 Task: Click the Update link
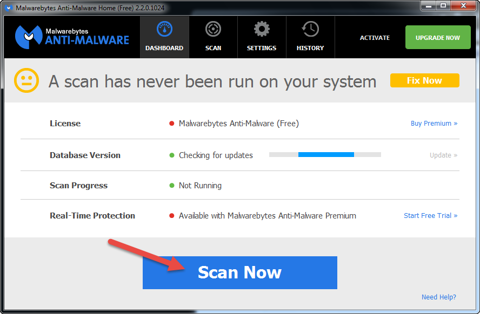(x=443, y=155)
